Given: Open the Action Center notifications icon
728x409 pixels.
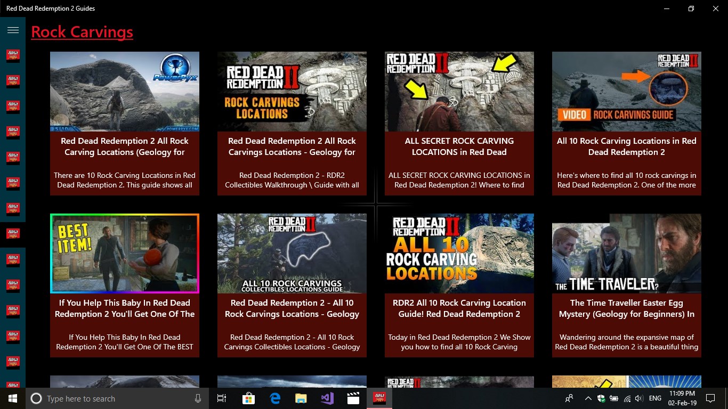Looking at the screenshot, I should (x=710, y=398).
